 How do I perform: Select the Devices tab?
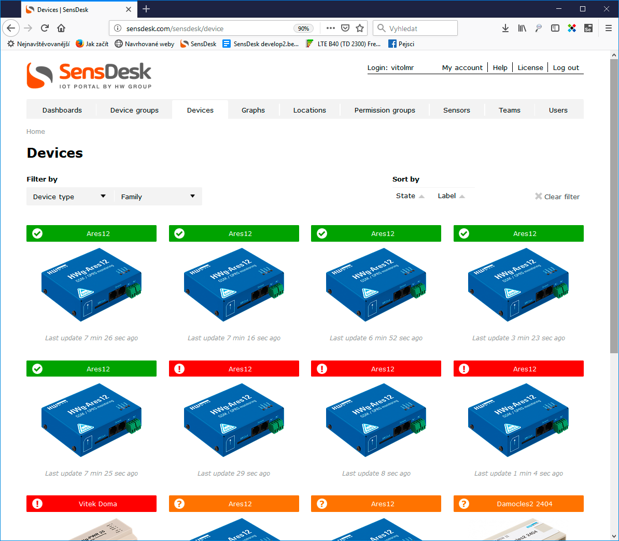pos(200,110)
